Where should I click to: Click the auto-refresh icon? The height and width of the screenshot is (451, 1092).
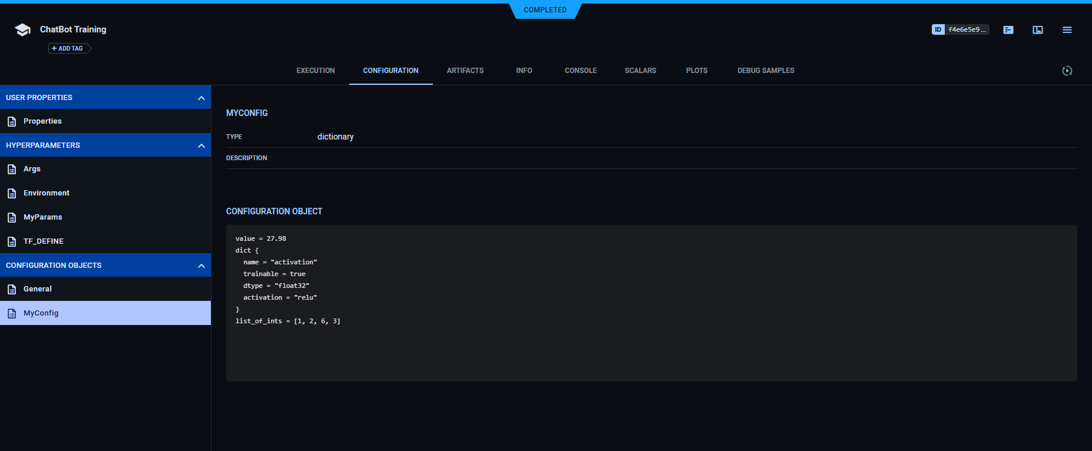coord(1067,71)
